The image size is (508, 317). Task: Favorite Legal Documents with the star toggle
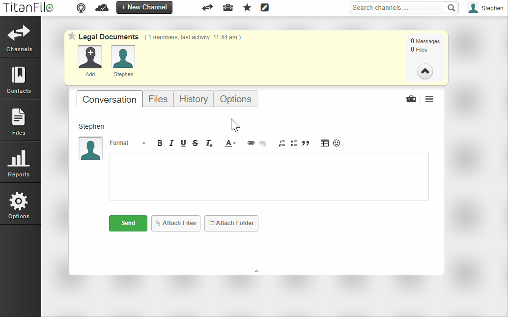click(x=72, y=36)
